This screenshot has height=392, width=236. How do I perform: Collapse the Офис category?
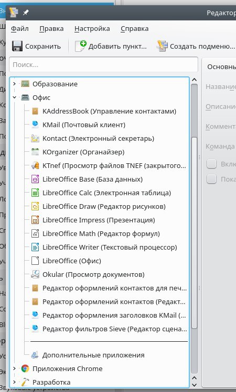click(14, 97)
